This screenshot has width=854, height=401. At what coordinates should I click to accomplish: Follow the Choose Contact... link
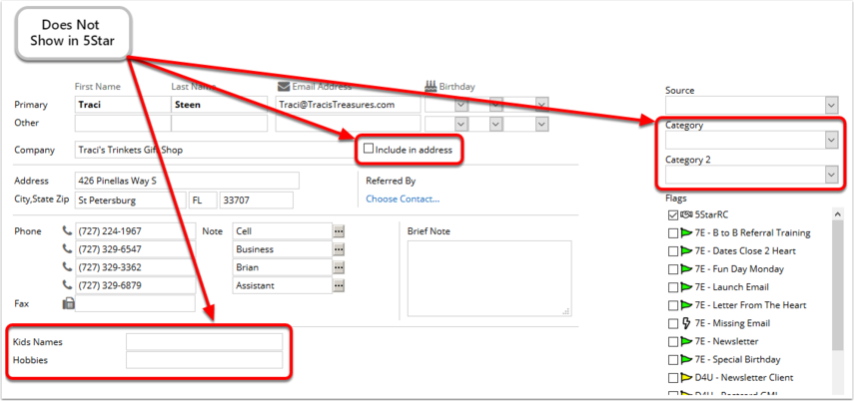click(402, 199)
